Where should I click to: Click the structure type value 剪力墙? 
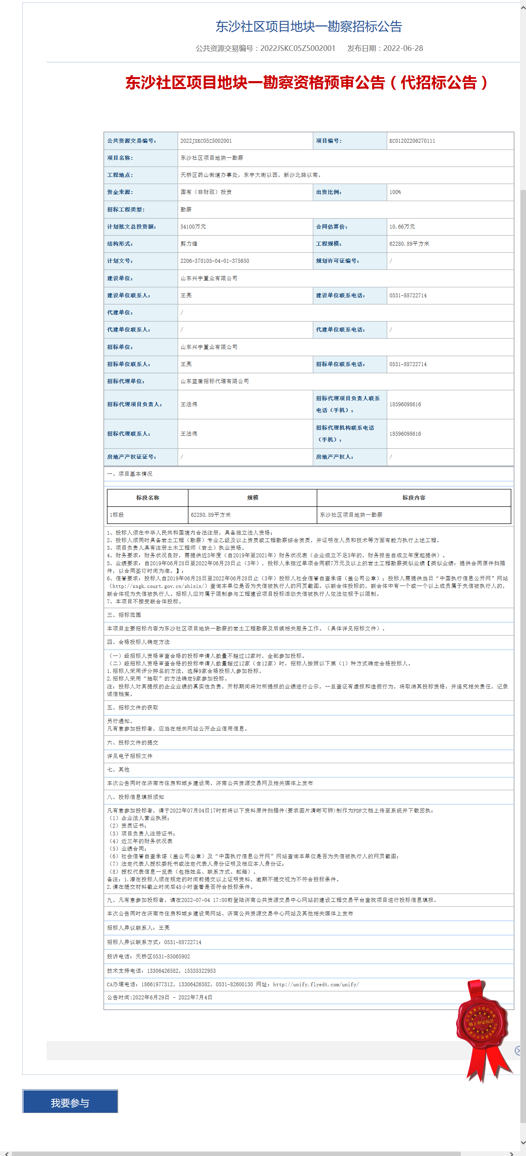[x=189, y=244]
